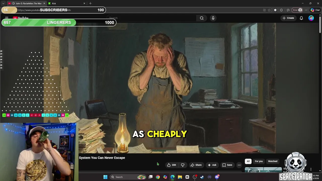Viewport: 322px width, 181px height.
Task: Open File Explorer from the taskbar
Action: pyautogui.click(x=180, y=177)
